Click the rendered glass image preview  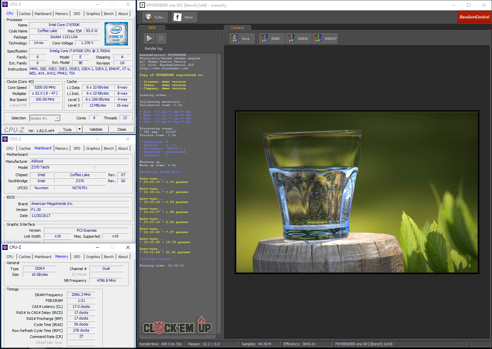[357, 192]
